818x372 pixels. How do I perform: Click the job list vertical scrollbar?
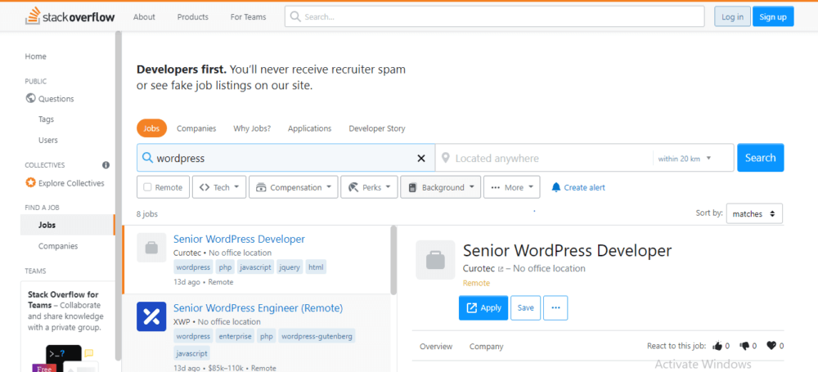click(x=393, y=260)
